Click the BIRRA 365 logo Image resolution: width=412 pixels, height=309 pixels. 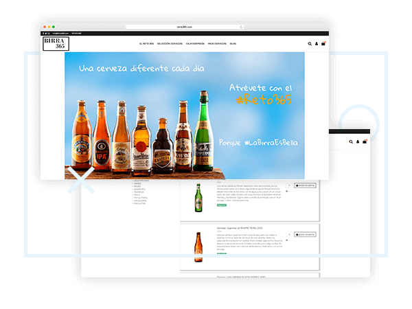point(56,44)
